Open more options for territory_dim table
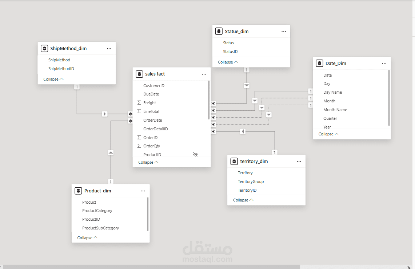The width and height of the screenshot is (415, 269). point(299,161)
